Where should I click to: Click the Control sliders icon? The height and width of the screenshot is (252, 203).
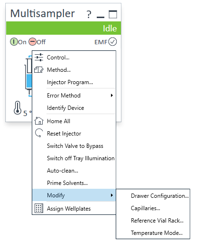[39, 58]
